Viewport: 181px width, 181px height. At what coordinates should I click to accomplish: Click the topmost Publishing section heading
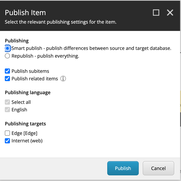click(x=17, y=41)
